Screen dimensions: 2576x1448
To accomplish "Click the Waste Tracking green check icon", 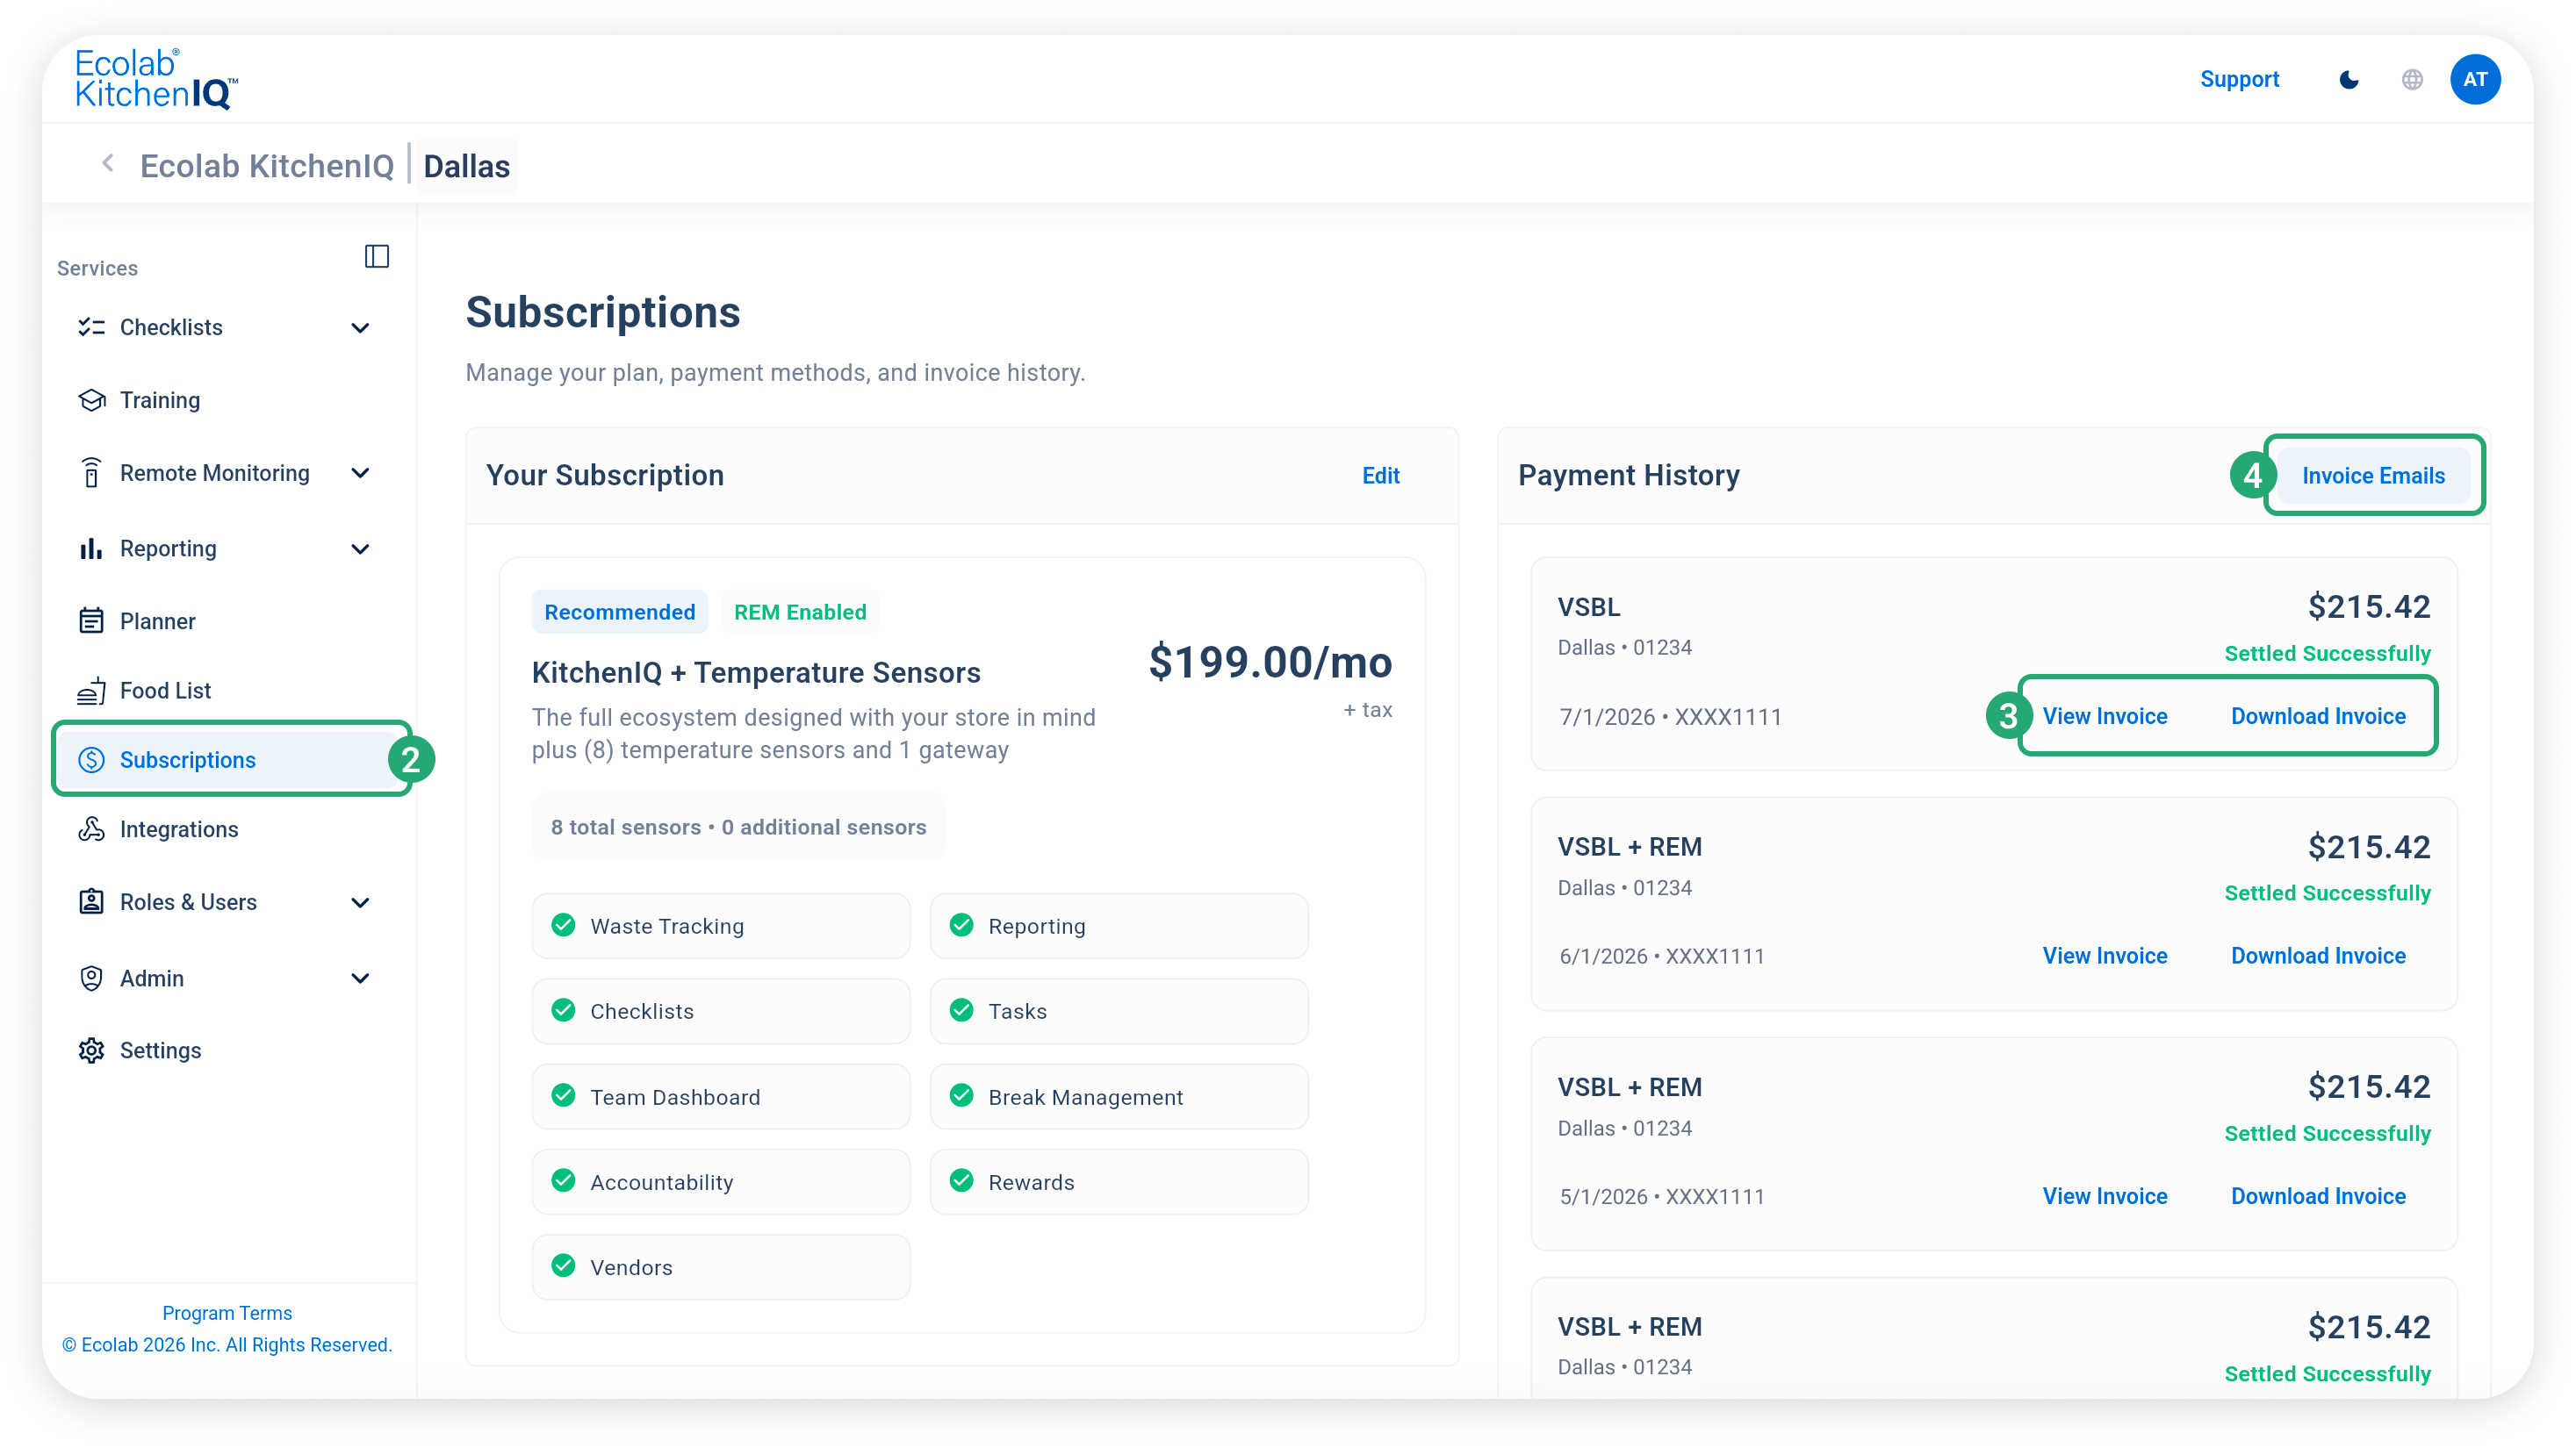I will pyautogui.click(x=564, y=924).
